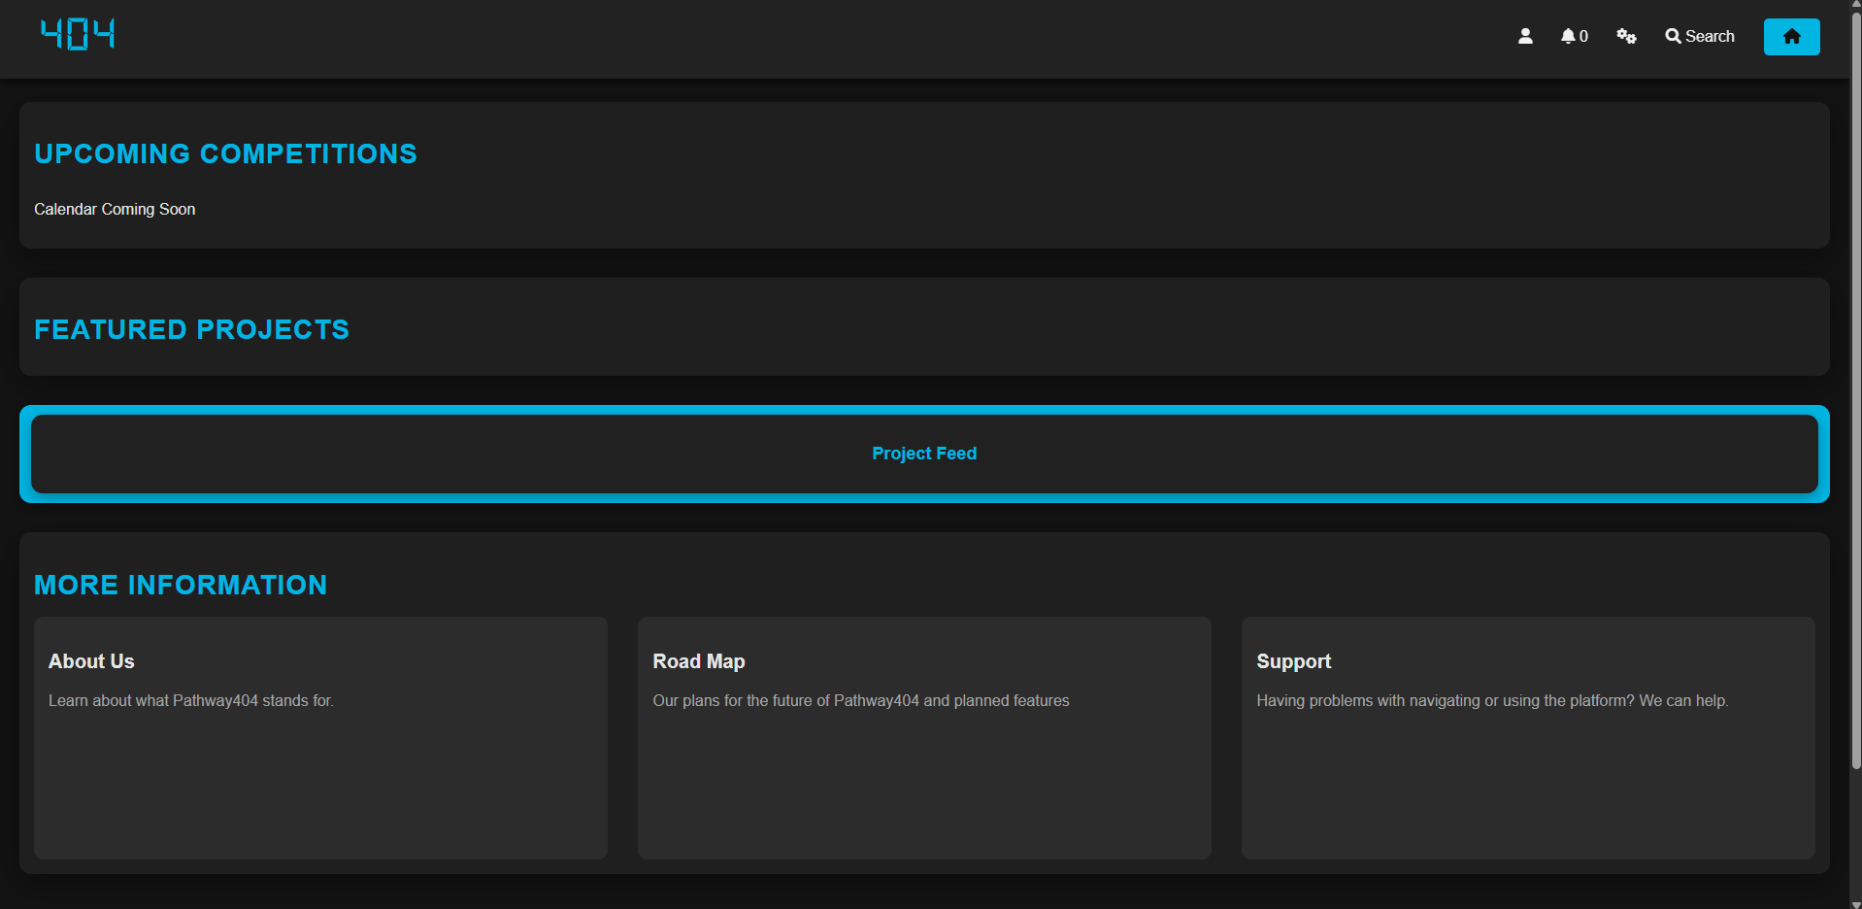Open the Project Feed

(923, 454)
